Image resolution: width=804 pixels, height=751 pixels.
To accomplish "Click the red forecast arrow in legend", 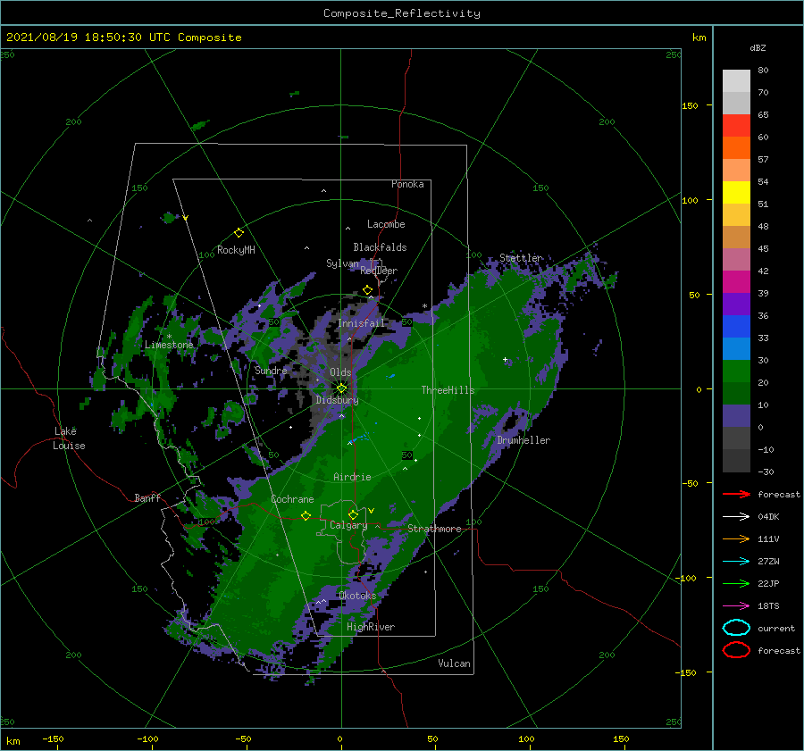I will click(736, 494).
